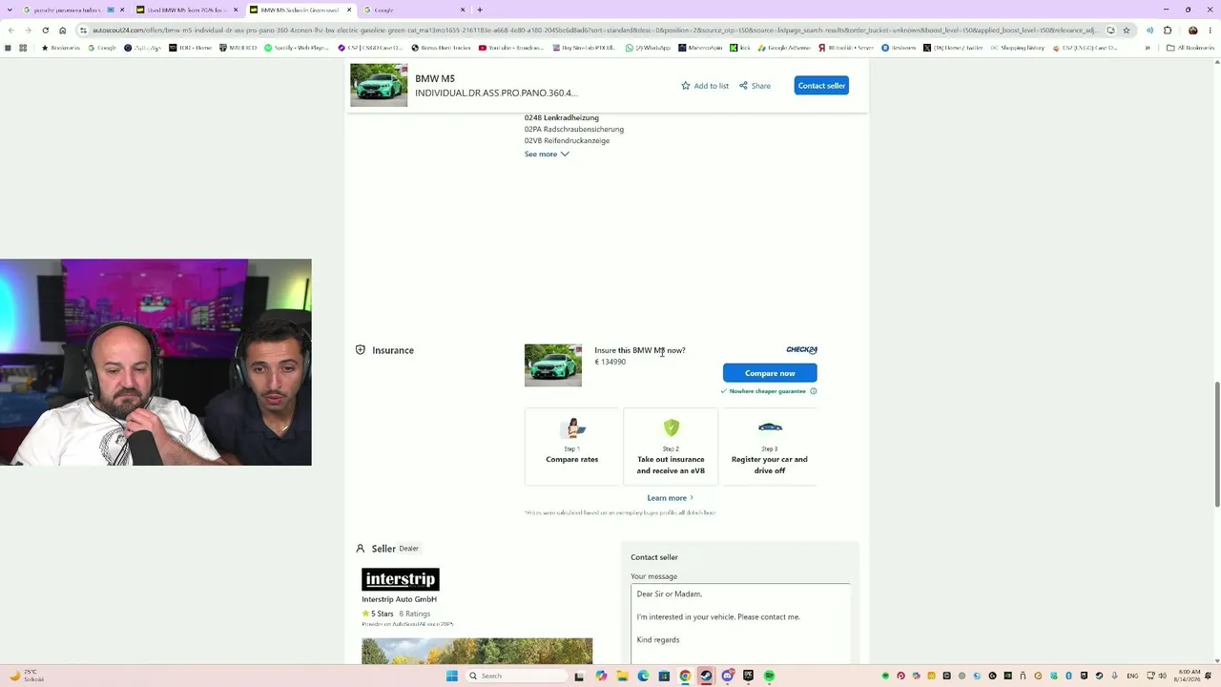Close the Google browser tab

(463, 10)
